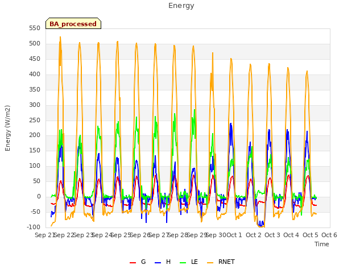Viewport: 364px width, 273px height.
Task: Click the blue H legend swatch
Action: (x=158, y=263)
